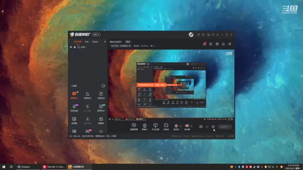Screen dimensions: 303x170
Task: Click the box icon left of the bell
Action: point(217,44)
